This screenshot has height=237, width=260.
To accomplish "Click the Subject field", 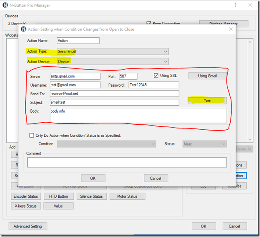I will coord(114,102).
